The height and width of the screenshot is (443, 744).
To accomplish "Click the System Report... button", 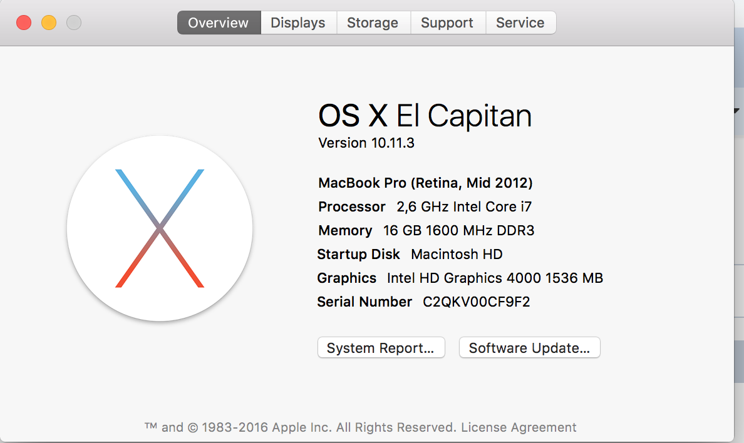I will coord(381,348).
